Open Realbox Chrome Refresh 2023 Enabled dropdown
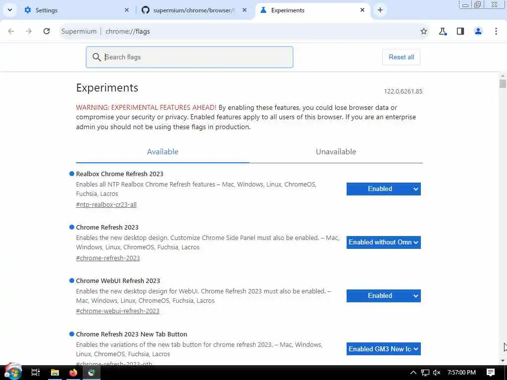Image resolution: width=507 pixels, height=380 pixels. click(384, 189)
